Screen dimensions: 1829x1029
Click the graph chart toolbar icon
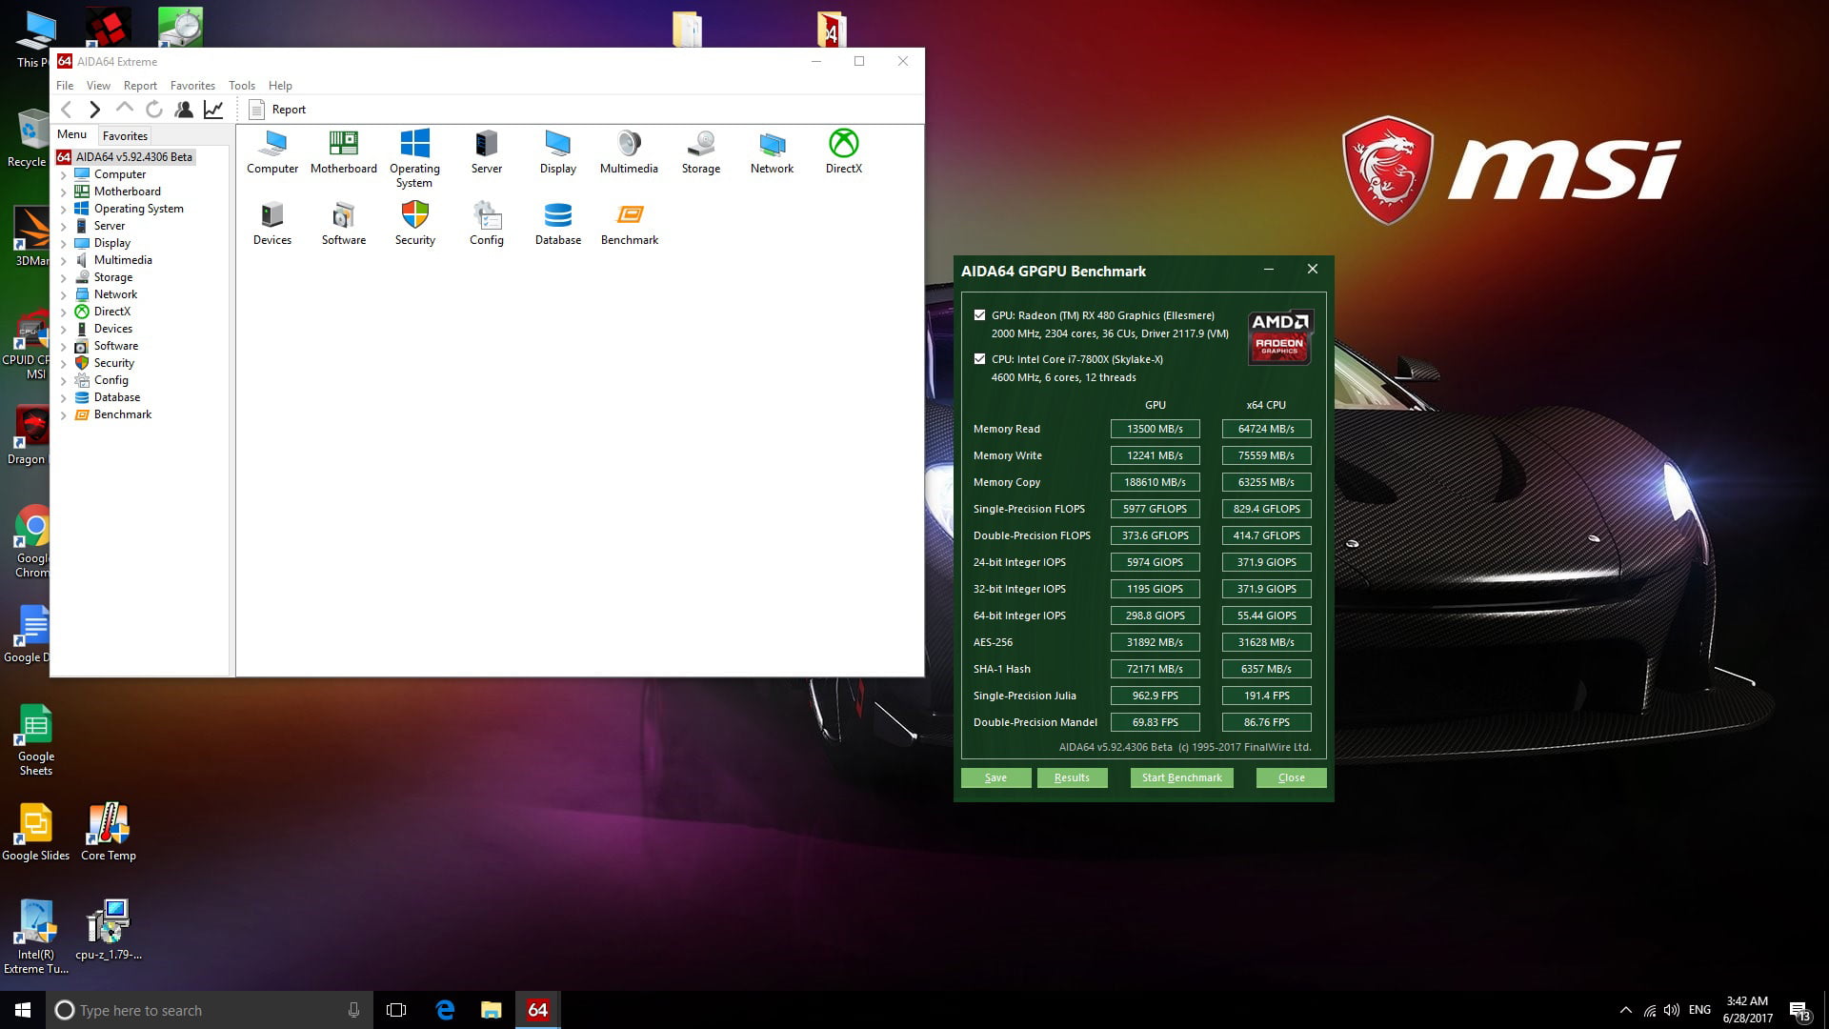click(x=213, y=110)
